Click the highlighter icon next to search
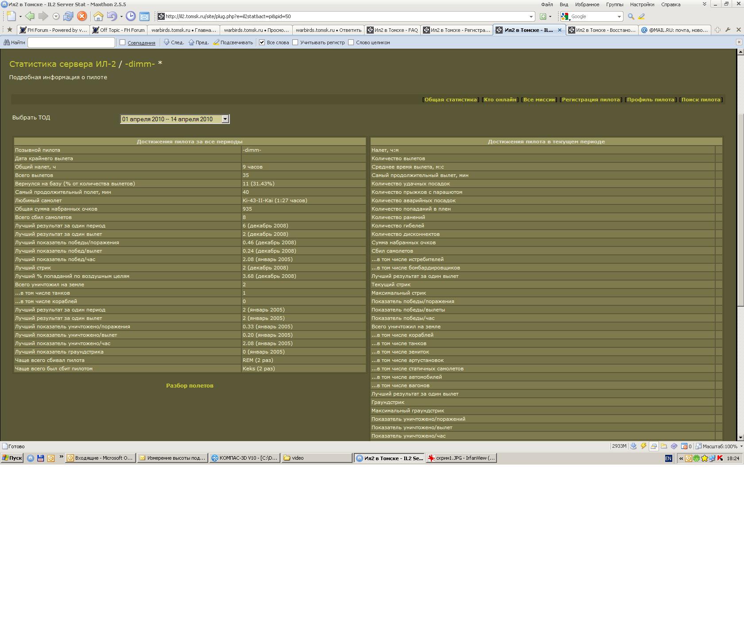 641,16
